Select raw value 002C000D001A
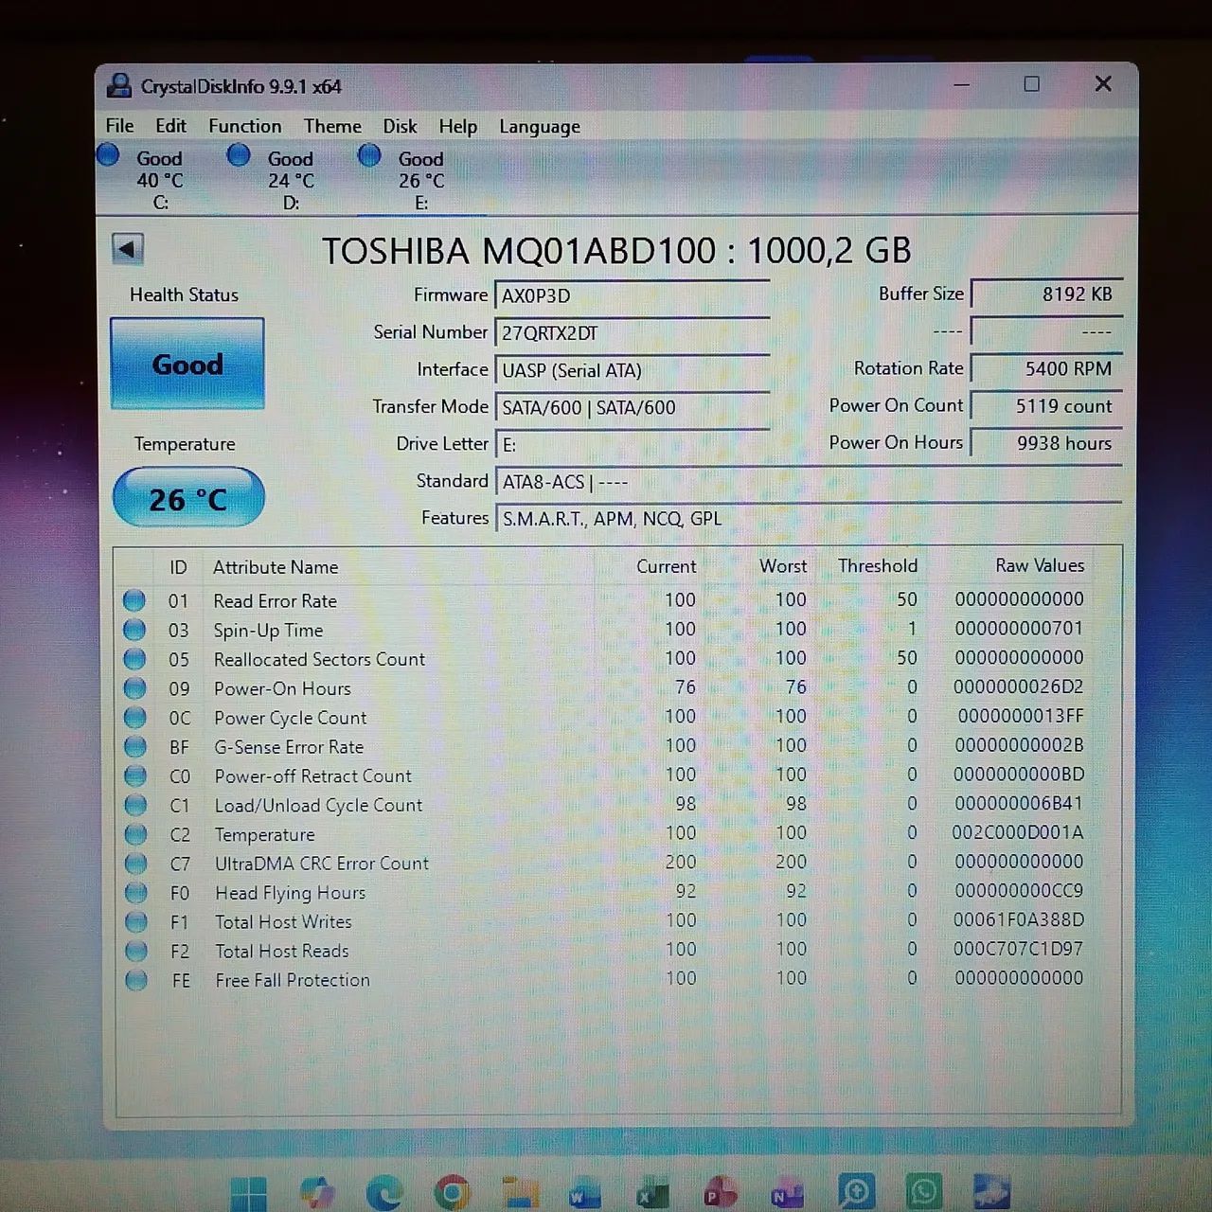This screenshot has height=1212, width=1212. (1018, 832)
